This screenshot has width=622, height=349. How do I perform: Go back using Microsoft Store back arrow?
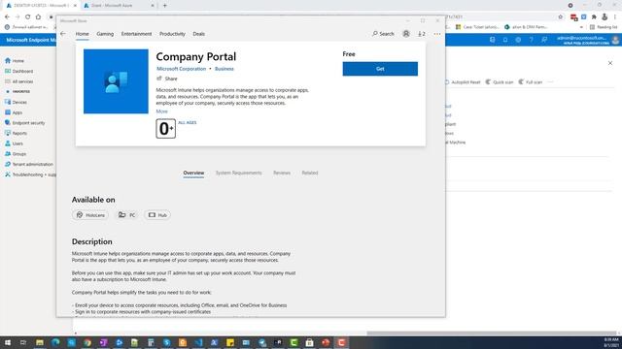click(63, 34)
